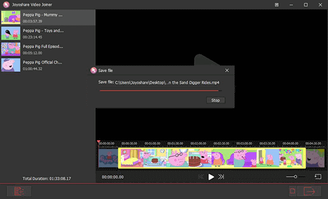
Task: Click the Total Duration 01:33:08.17 text
Action: 46,178
